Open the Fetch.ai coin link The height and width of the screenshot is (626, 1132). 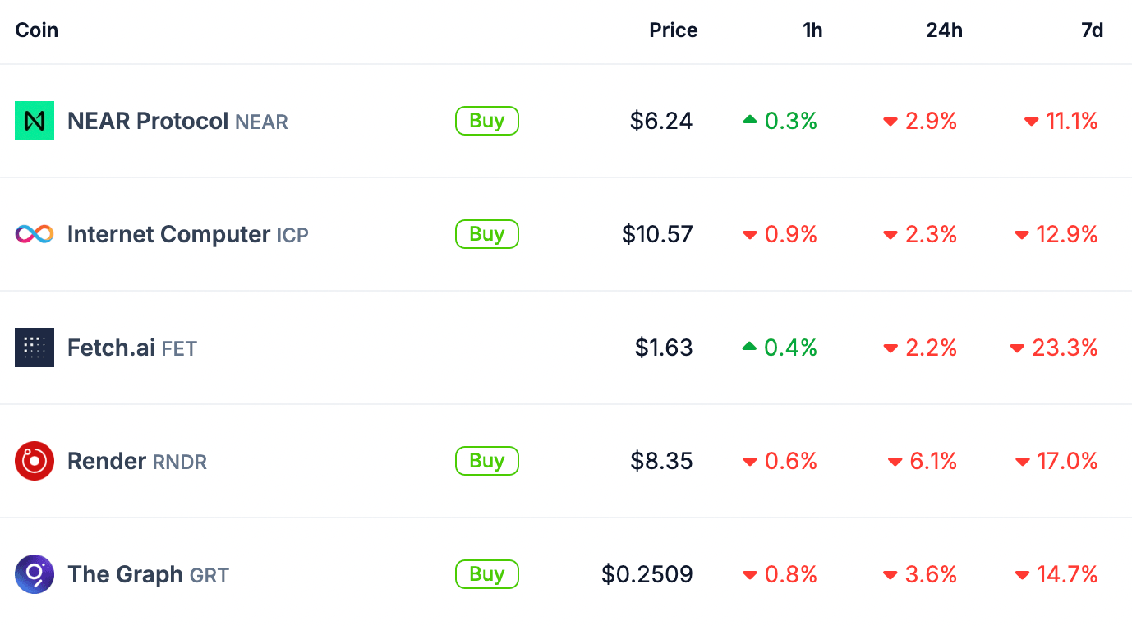coord(111,348)
